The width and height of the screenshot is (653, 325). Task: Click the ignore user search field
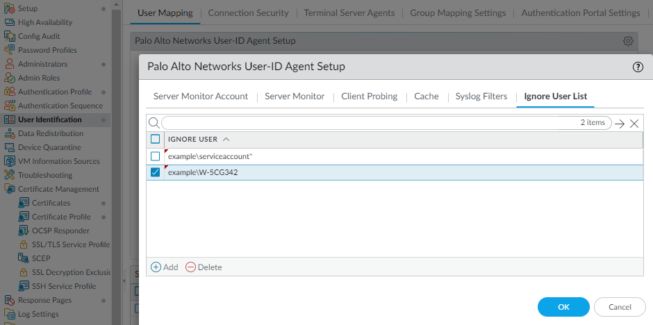coord(368,123)
